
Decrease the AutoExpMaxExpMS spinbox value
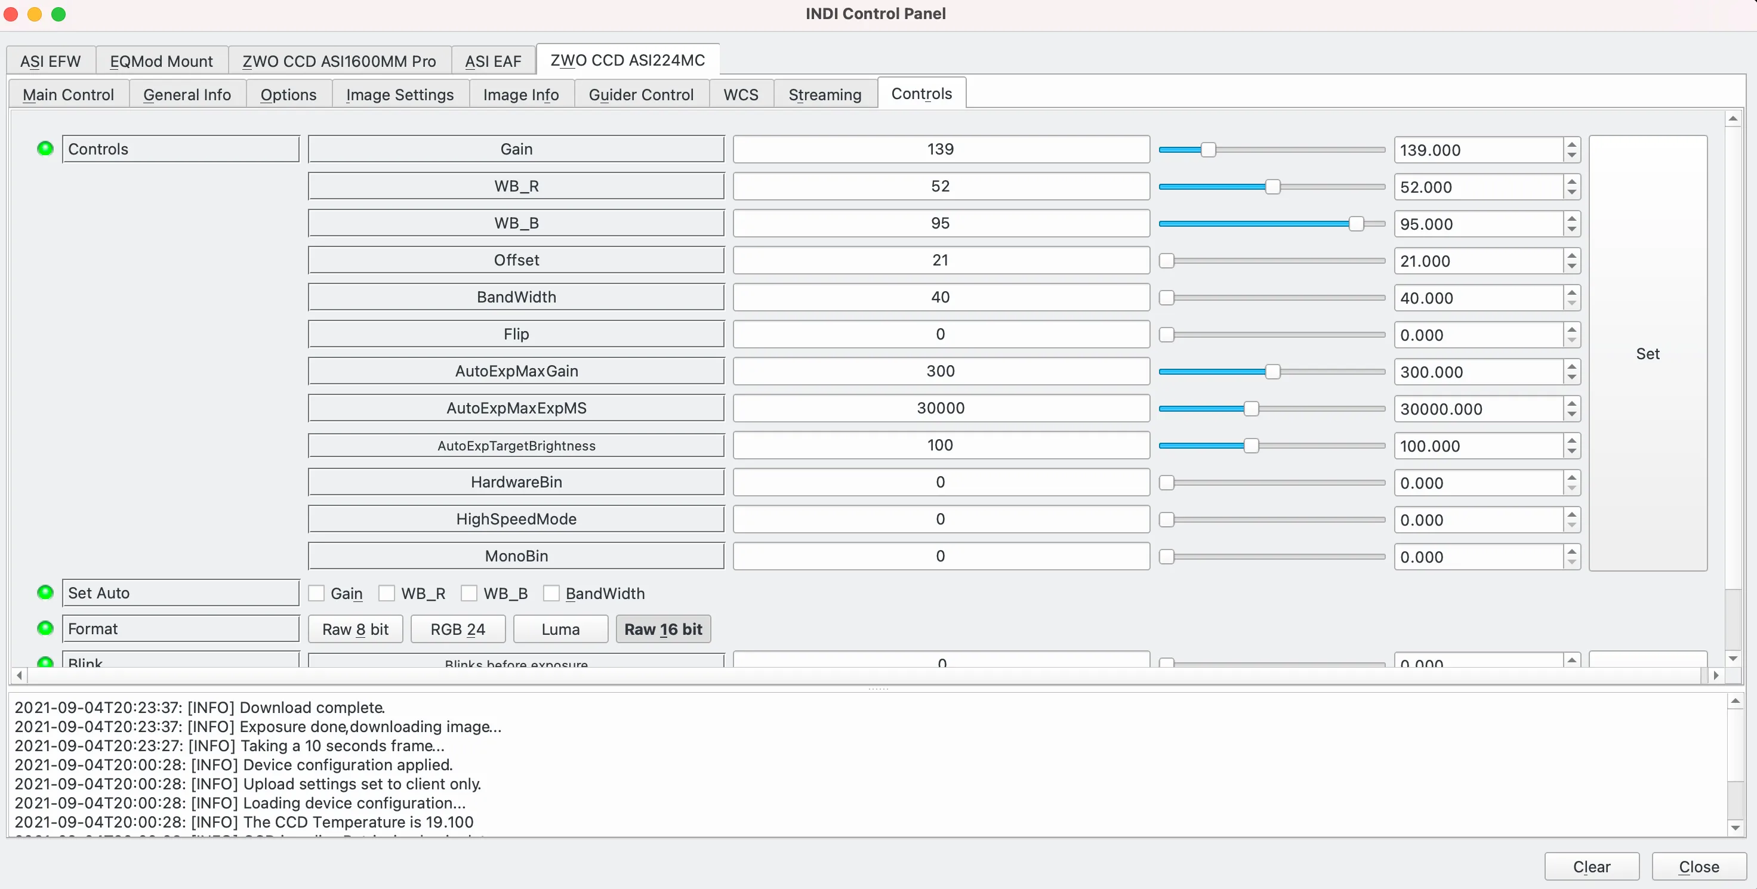1571,415
